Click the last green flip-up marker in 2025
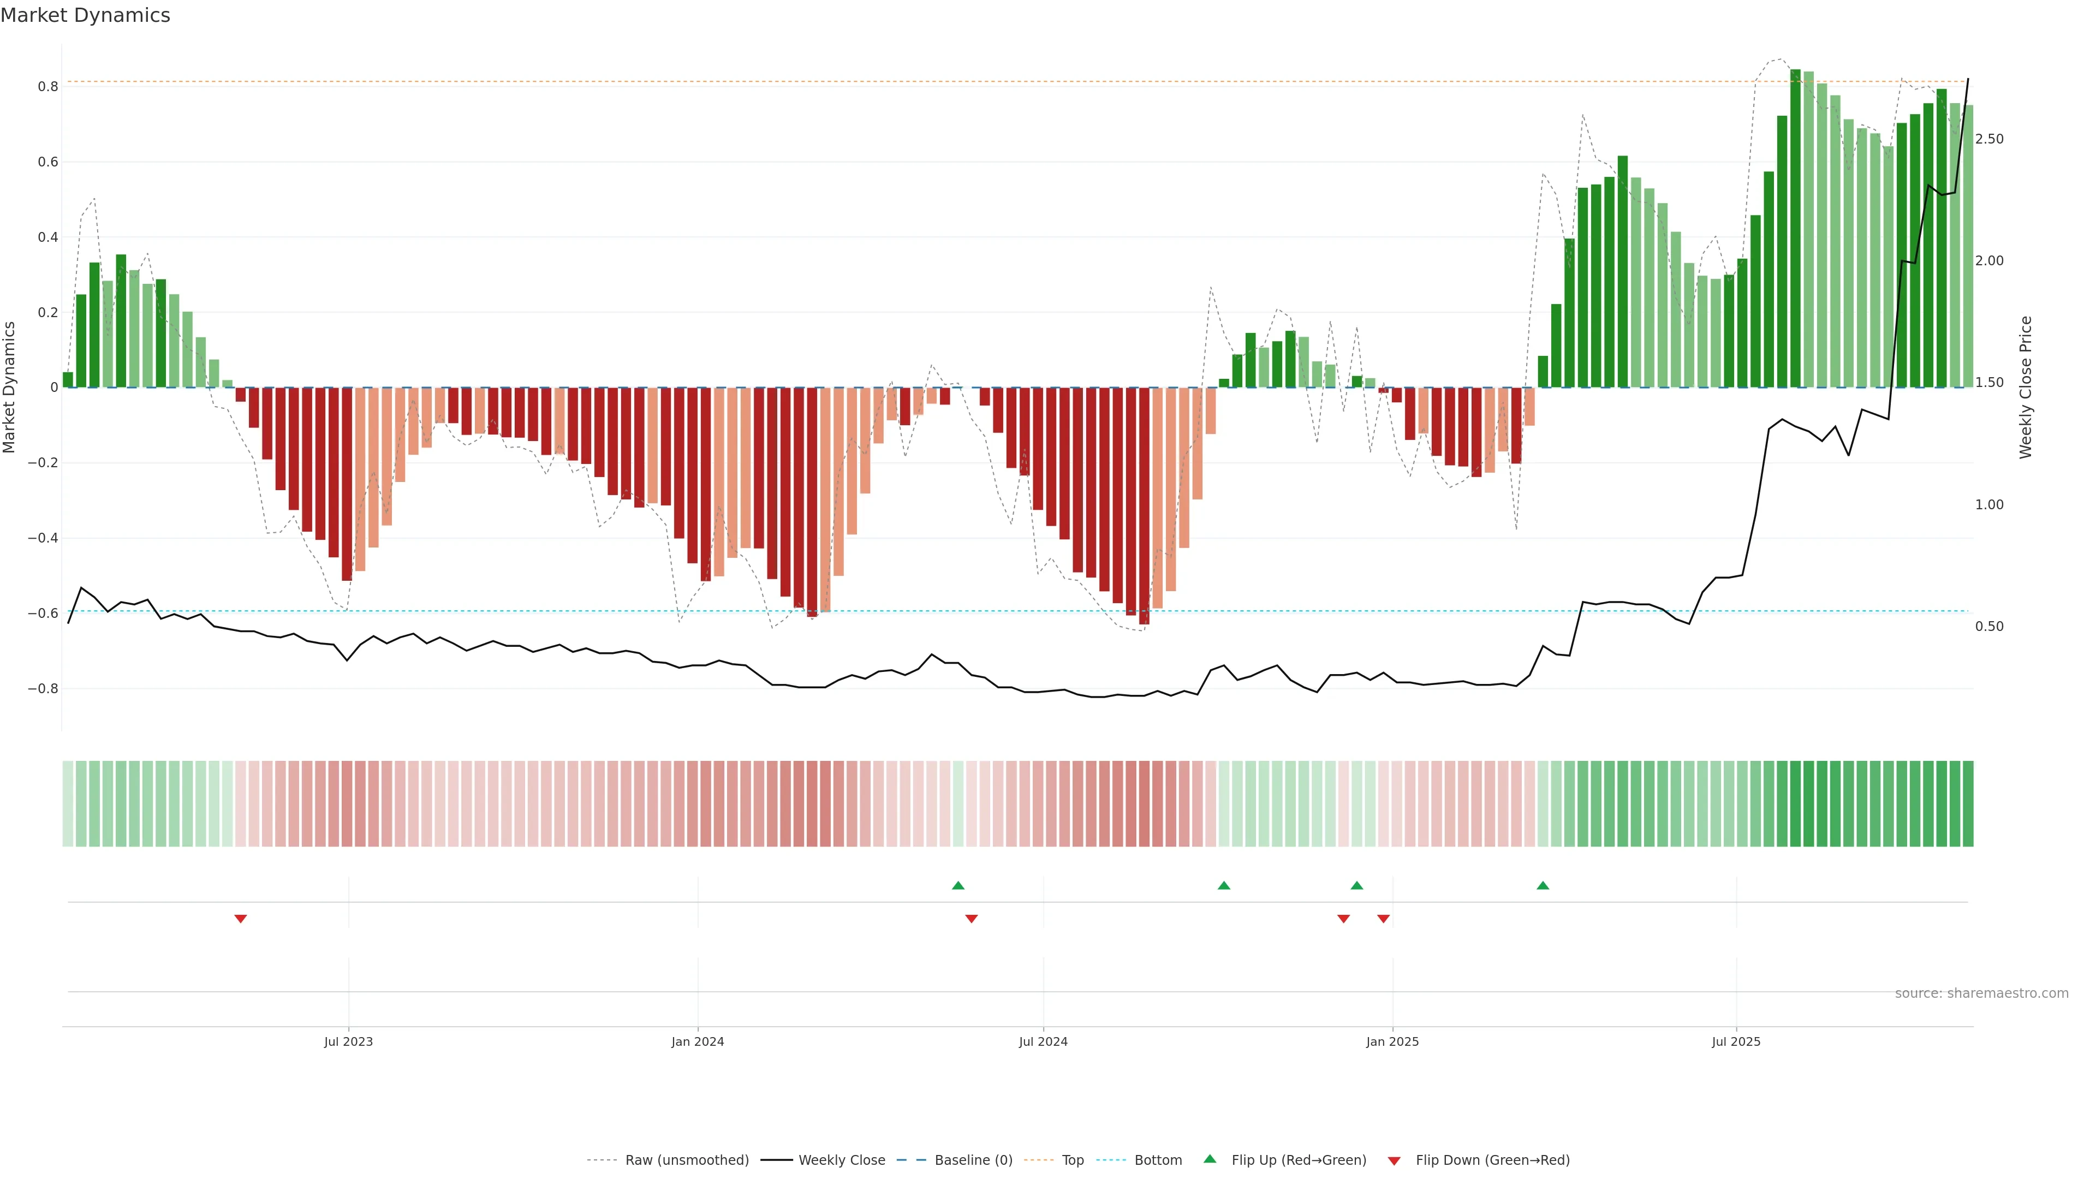The width and height of the screenshot is (2096, 1179). [1543, 885]
